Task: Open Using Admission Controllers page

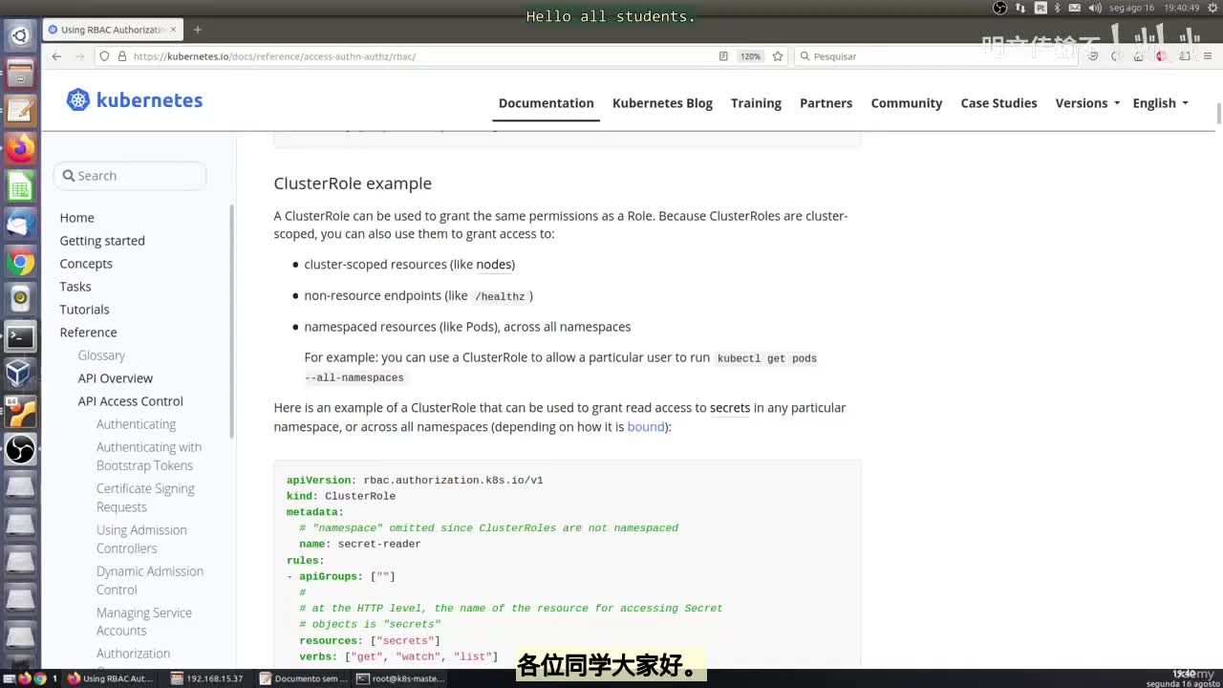Action: tap(141, 539)
